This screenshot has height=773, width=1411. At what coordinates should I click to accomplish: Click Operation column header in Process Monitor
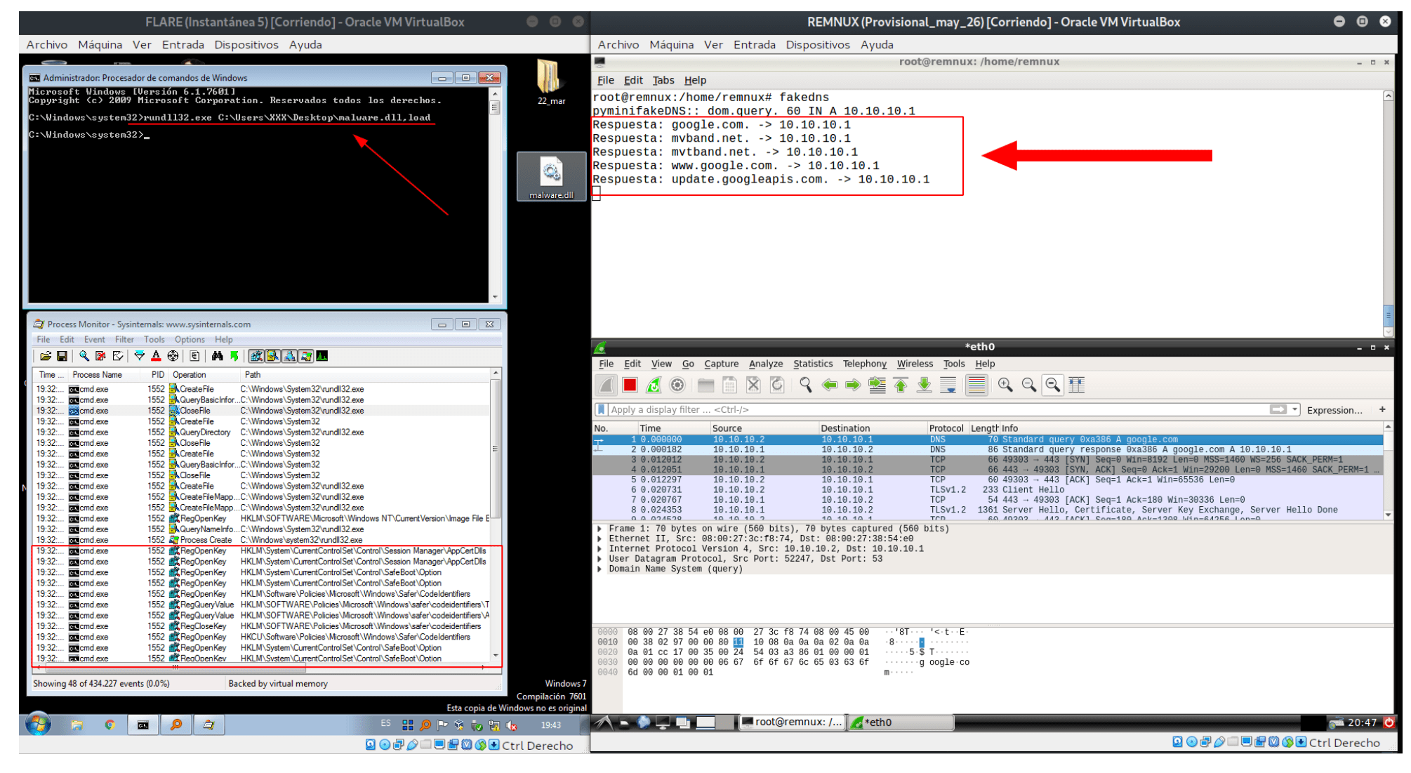point(204,376)
